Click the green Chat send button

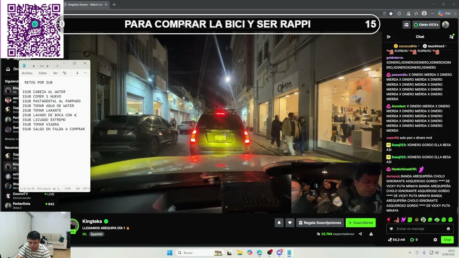[x=447, y=240]
